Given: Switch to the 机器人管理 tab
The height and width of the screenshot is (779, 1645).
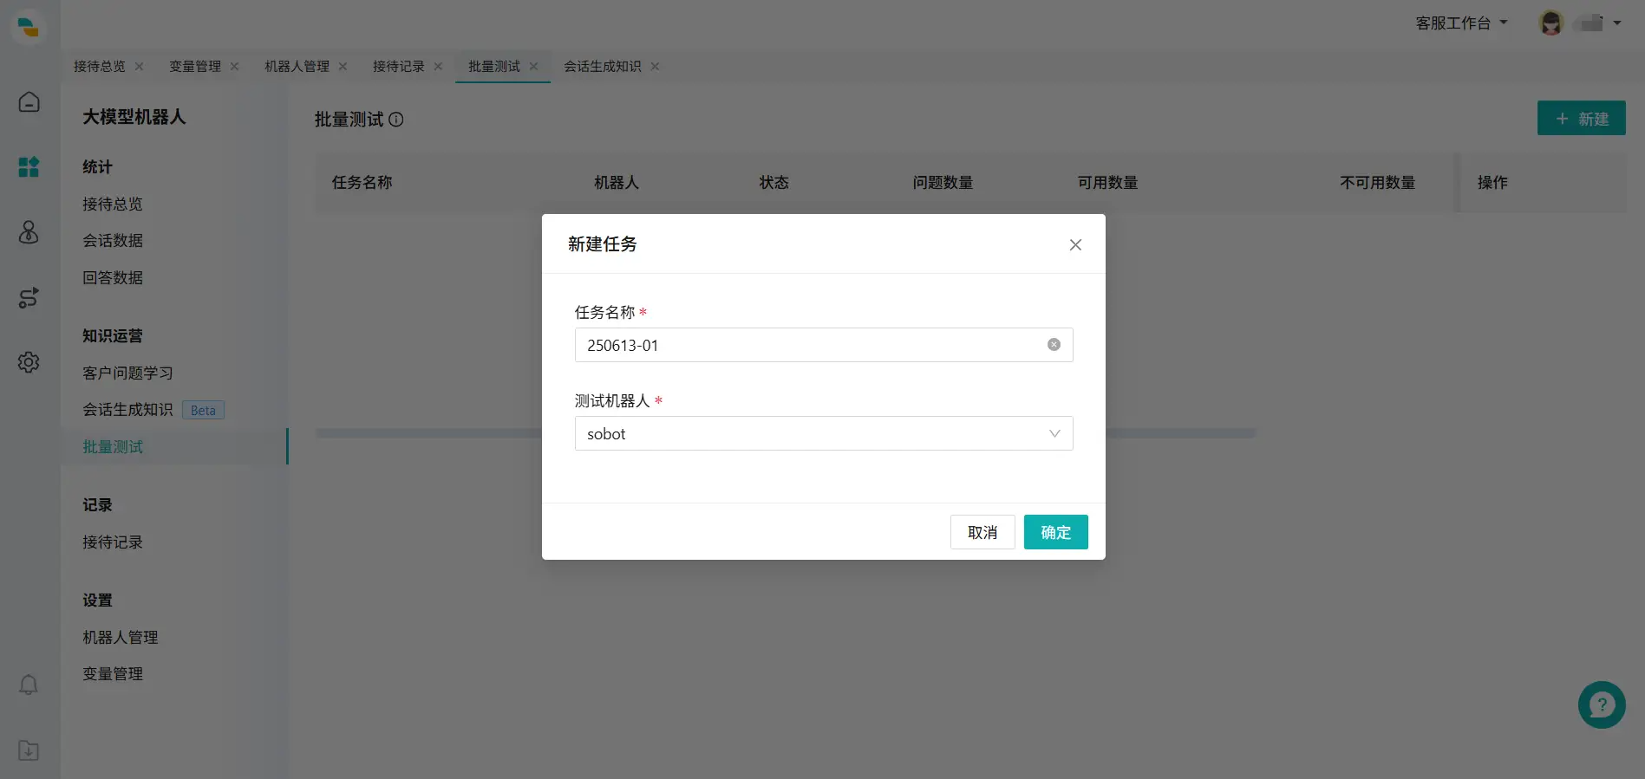Looking at the screenshot, I should (297, 67).
